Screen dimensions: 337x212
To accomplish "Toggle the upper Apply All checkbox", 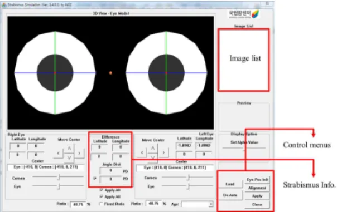I will click(101, 190).
